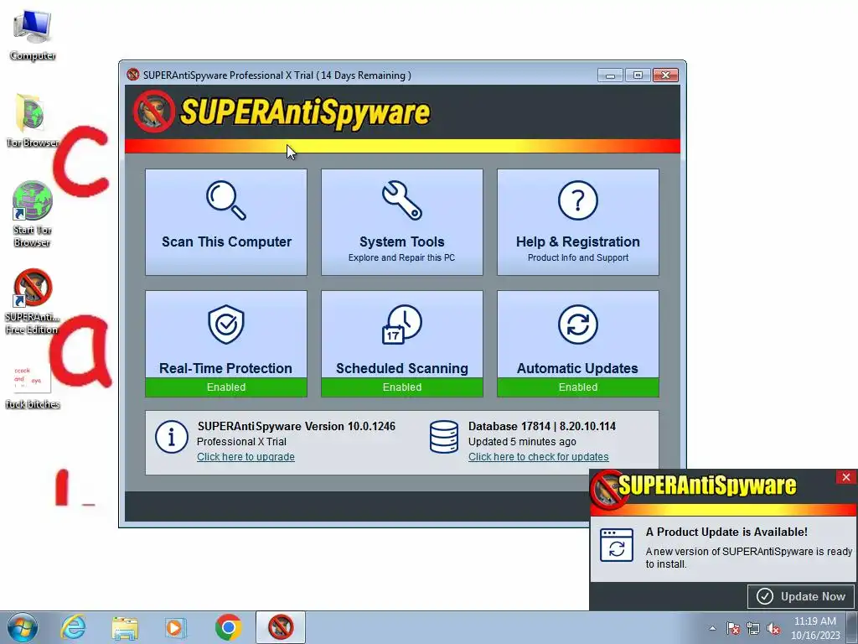Toggle Scheduled Scanning Enabled status bar
The image size is (858, 644).
tap(401, 387)
